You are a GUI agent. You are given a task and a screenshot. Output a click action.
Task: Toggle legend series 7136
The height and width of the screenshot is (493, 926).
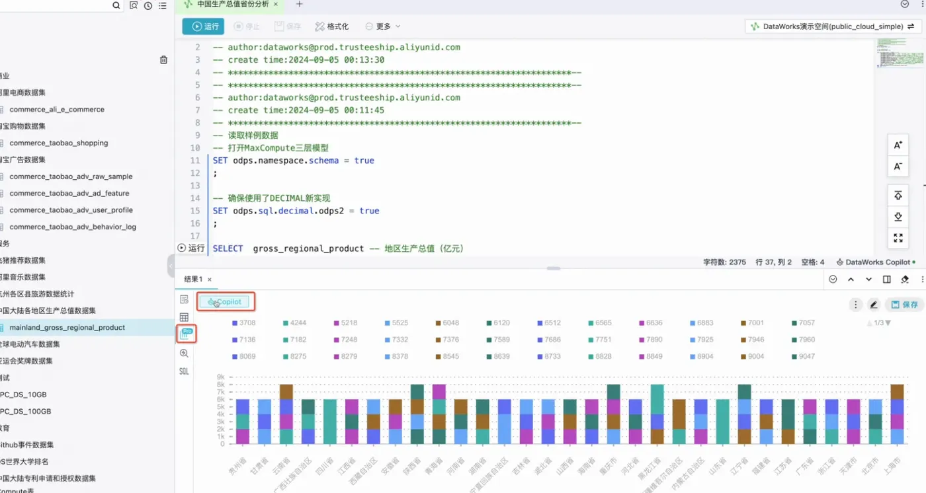click(x=243, y=340)
